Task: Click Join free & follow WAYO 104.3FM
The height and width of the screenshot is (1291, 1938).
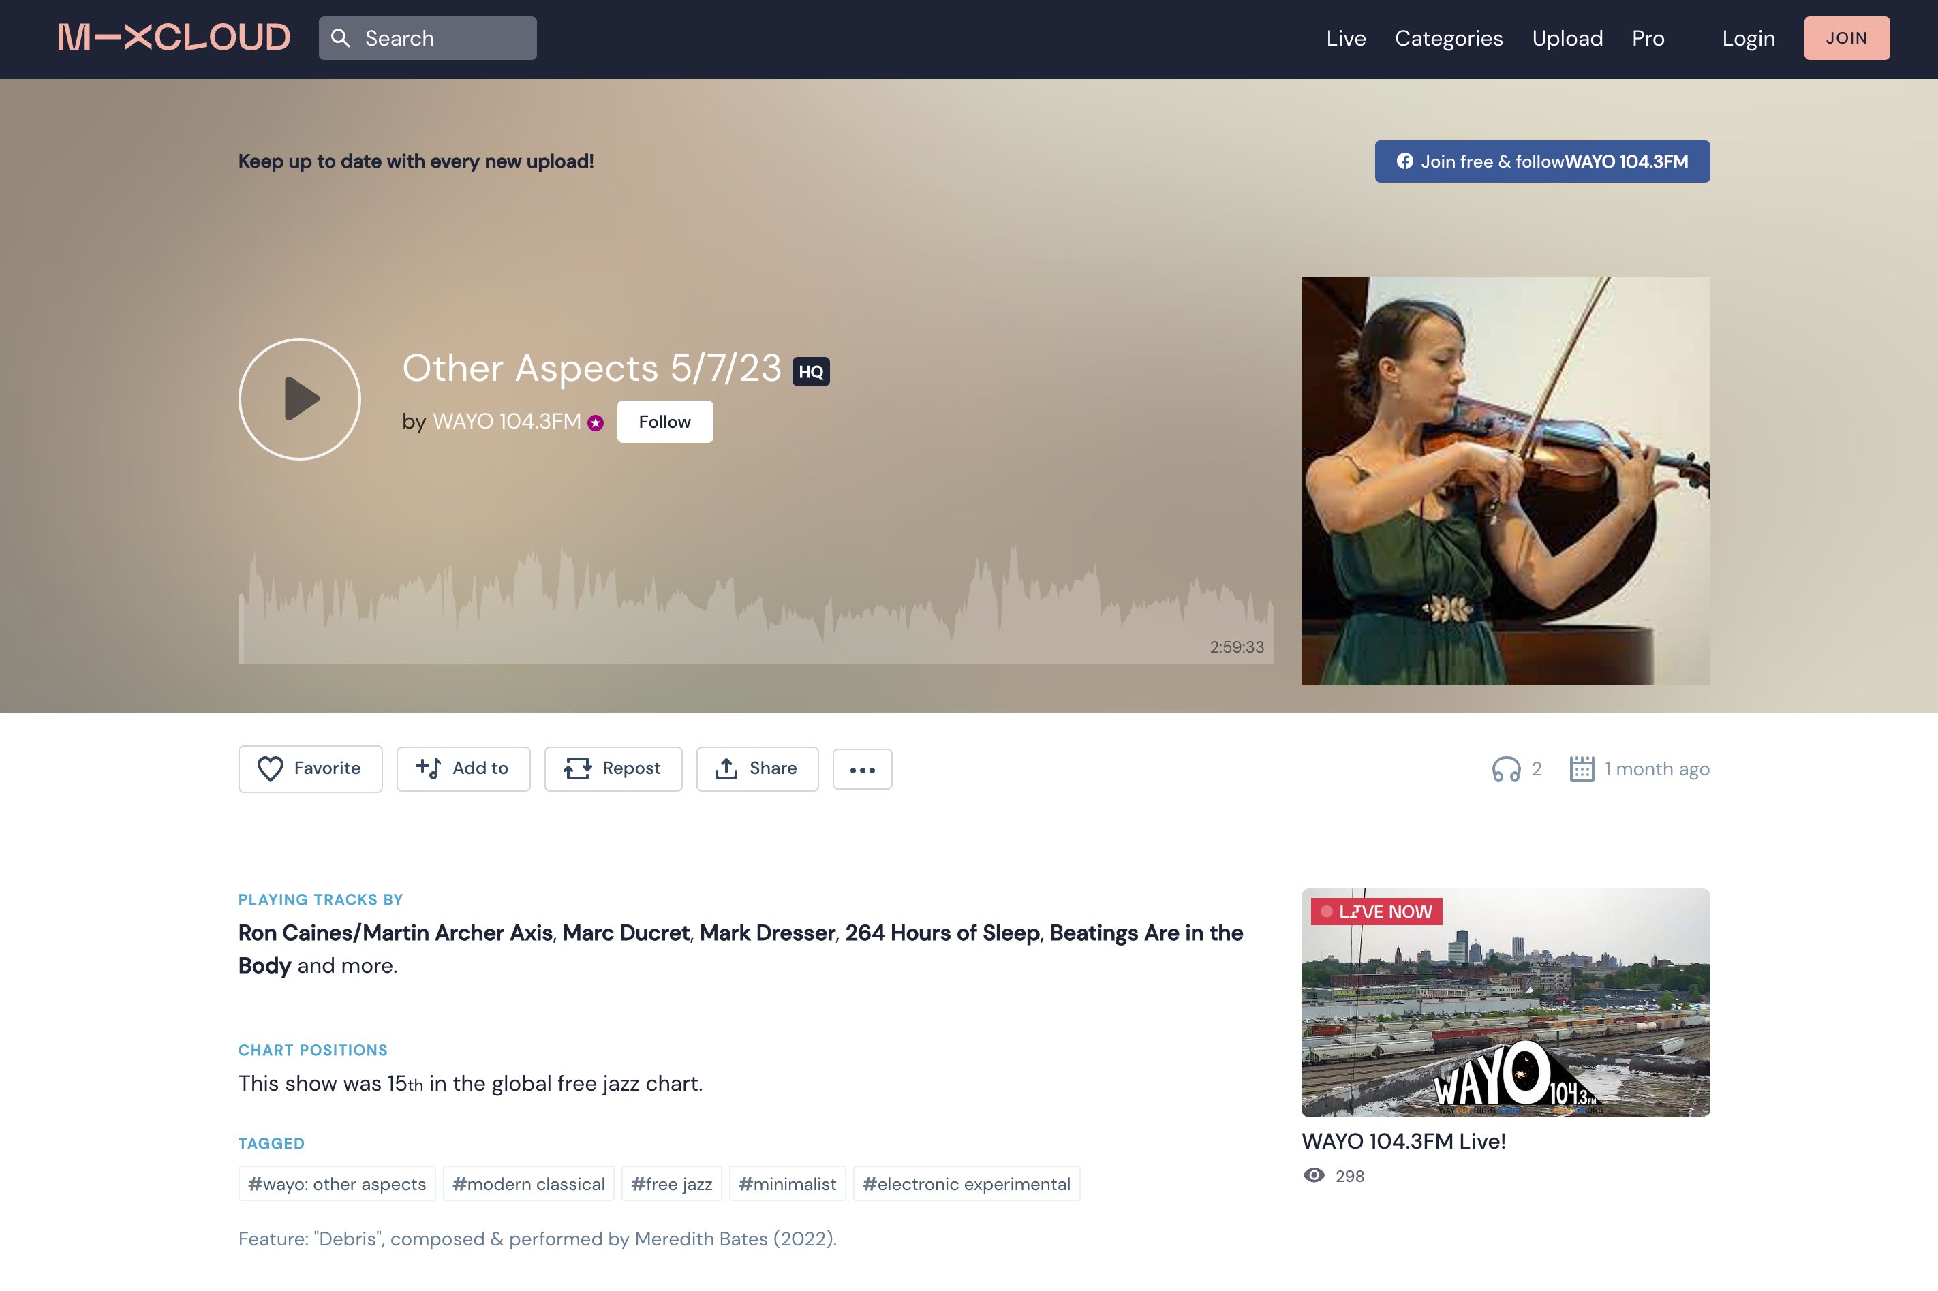Action: [1542, 161]
